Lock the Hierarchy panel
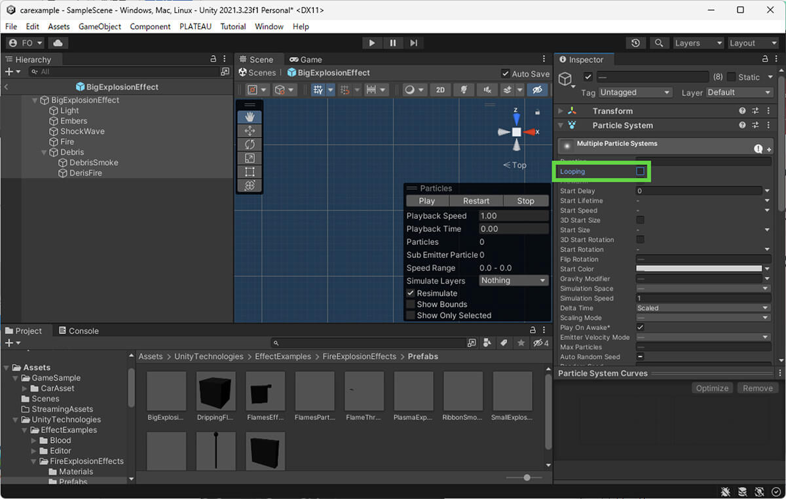Screen dimensions: 786x499 pos(214,59)
